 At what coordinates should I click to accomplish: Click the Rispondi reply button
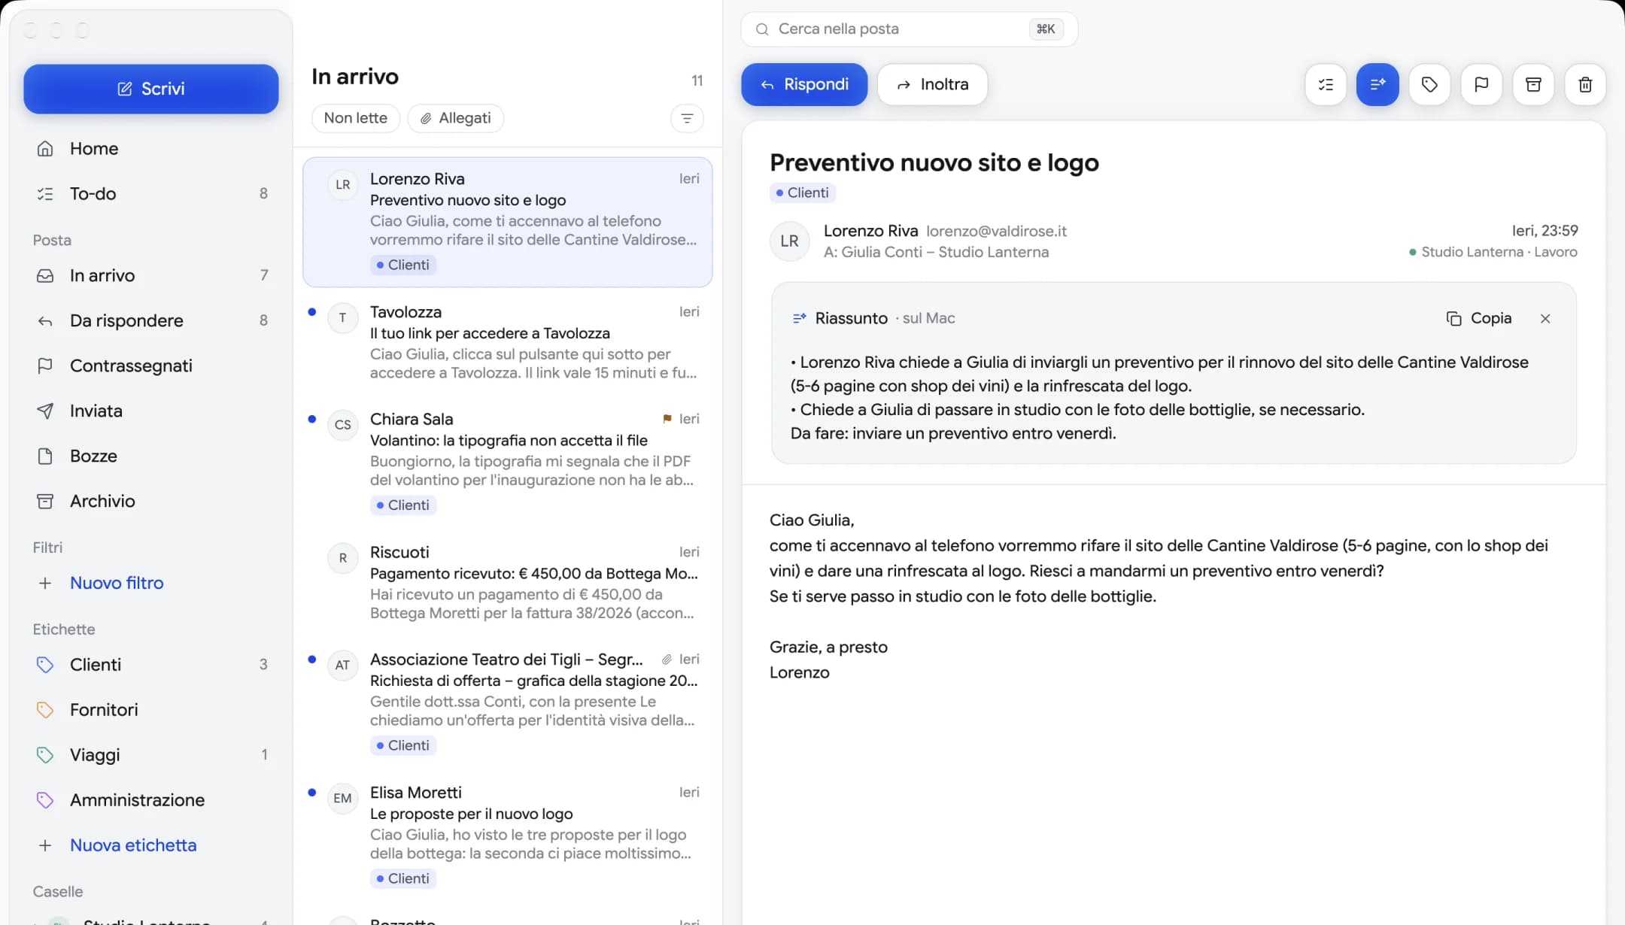coord(804,84)
